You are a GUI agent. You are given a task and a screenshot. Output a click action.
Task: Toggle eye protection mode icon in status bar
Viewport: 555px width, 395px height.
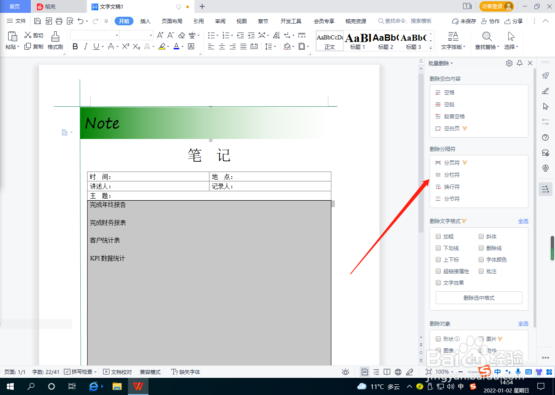[346, 372]
